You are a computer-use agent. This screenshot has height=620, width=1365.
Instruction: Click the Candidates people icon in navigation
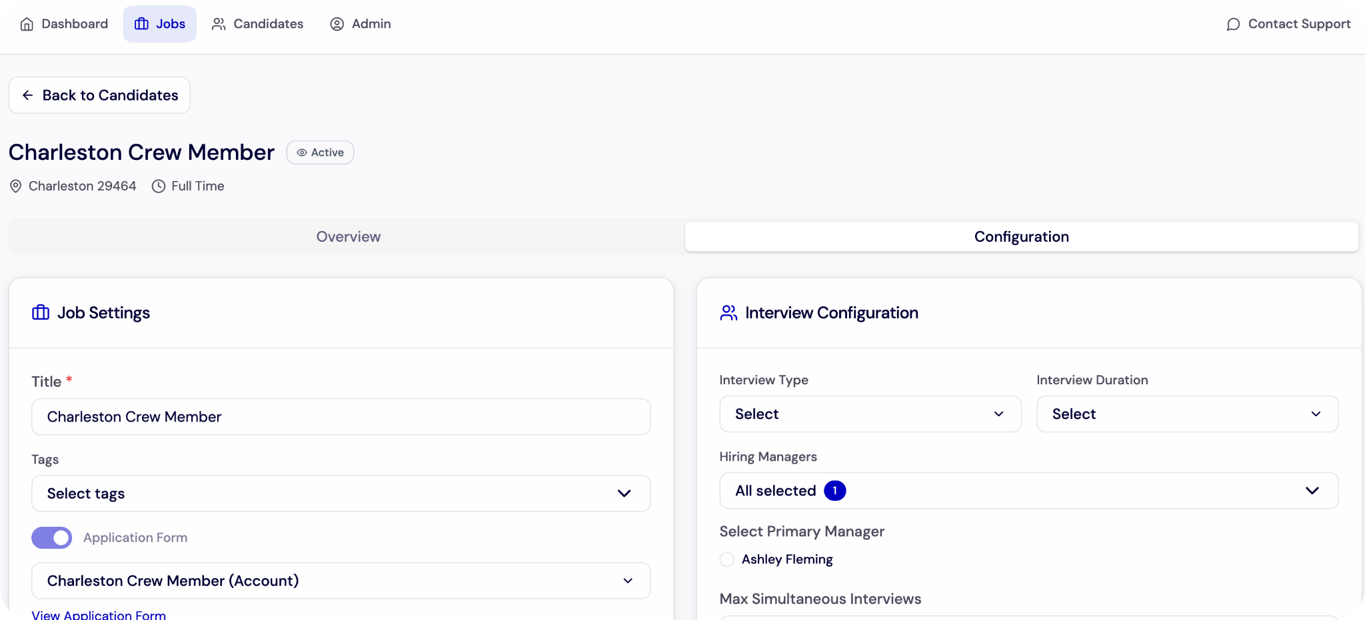219,24
